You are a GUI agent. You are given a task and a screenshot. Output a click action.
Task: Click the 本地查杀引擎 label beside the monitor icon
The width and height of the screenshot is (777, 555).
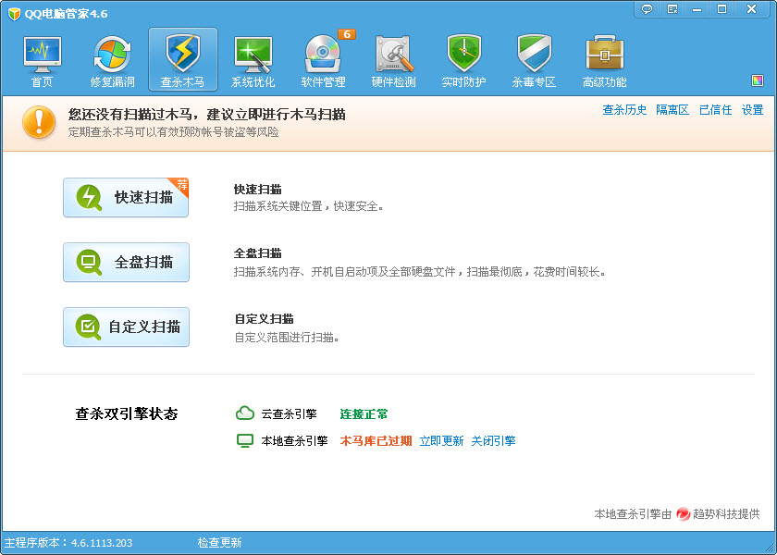(294, 441)
